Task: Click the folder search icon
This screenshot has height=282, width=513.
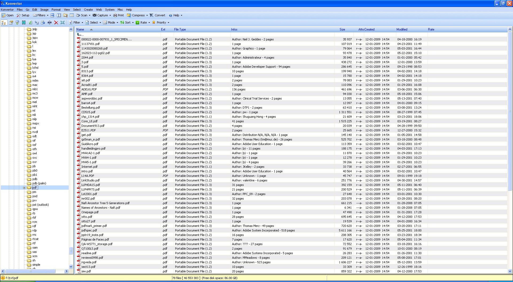Action: tap(65, 15)
